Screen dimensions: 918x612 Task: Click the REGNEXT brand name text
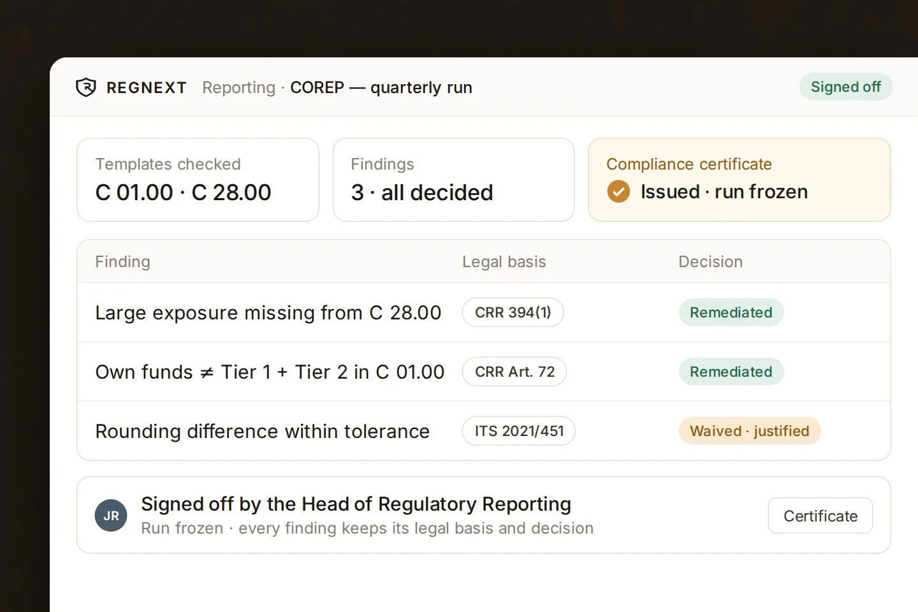tap(147, 87)
